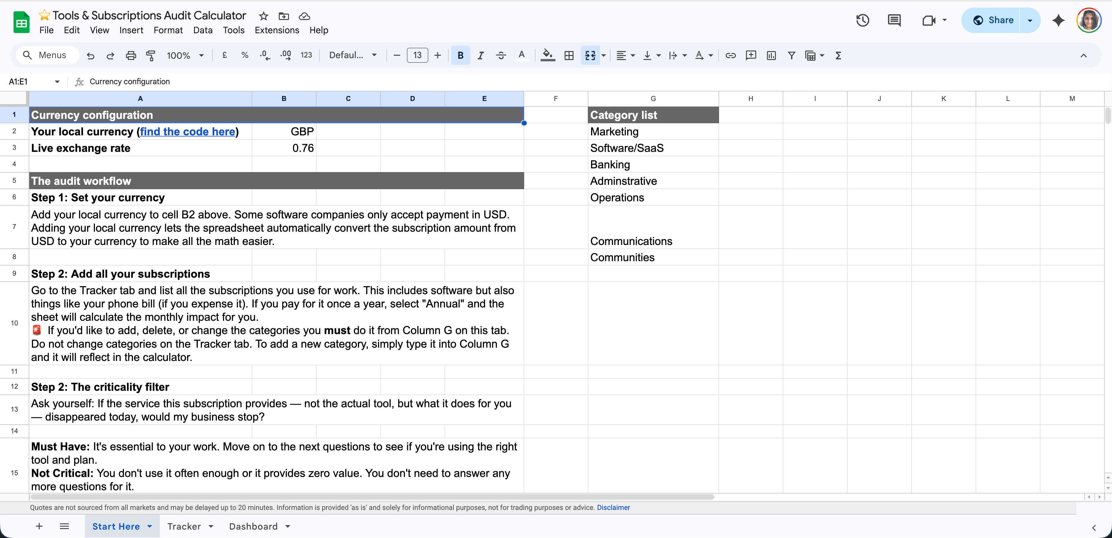The width and height of the screenshot is (1112, 538).
Task: Toggle italic formatting
Action: [x=480, y=55]
